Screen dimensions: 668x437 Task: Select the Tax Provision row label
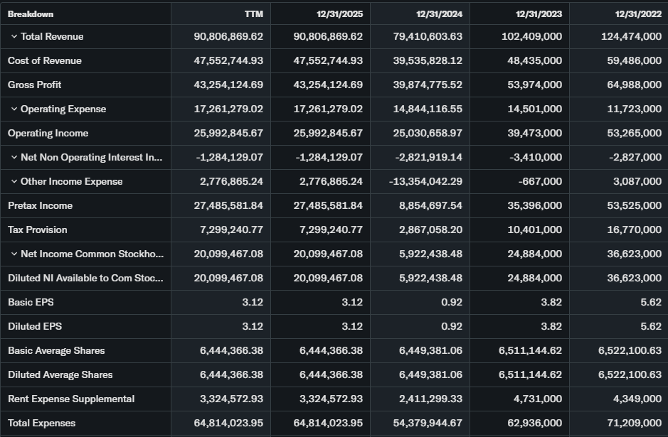[x=38, y=230]
